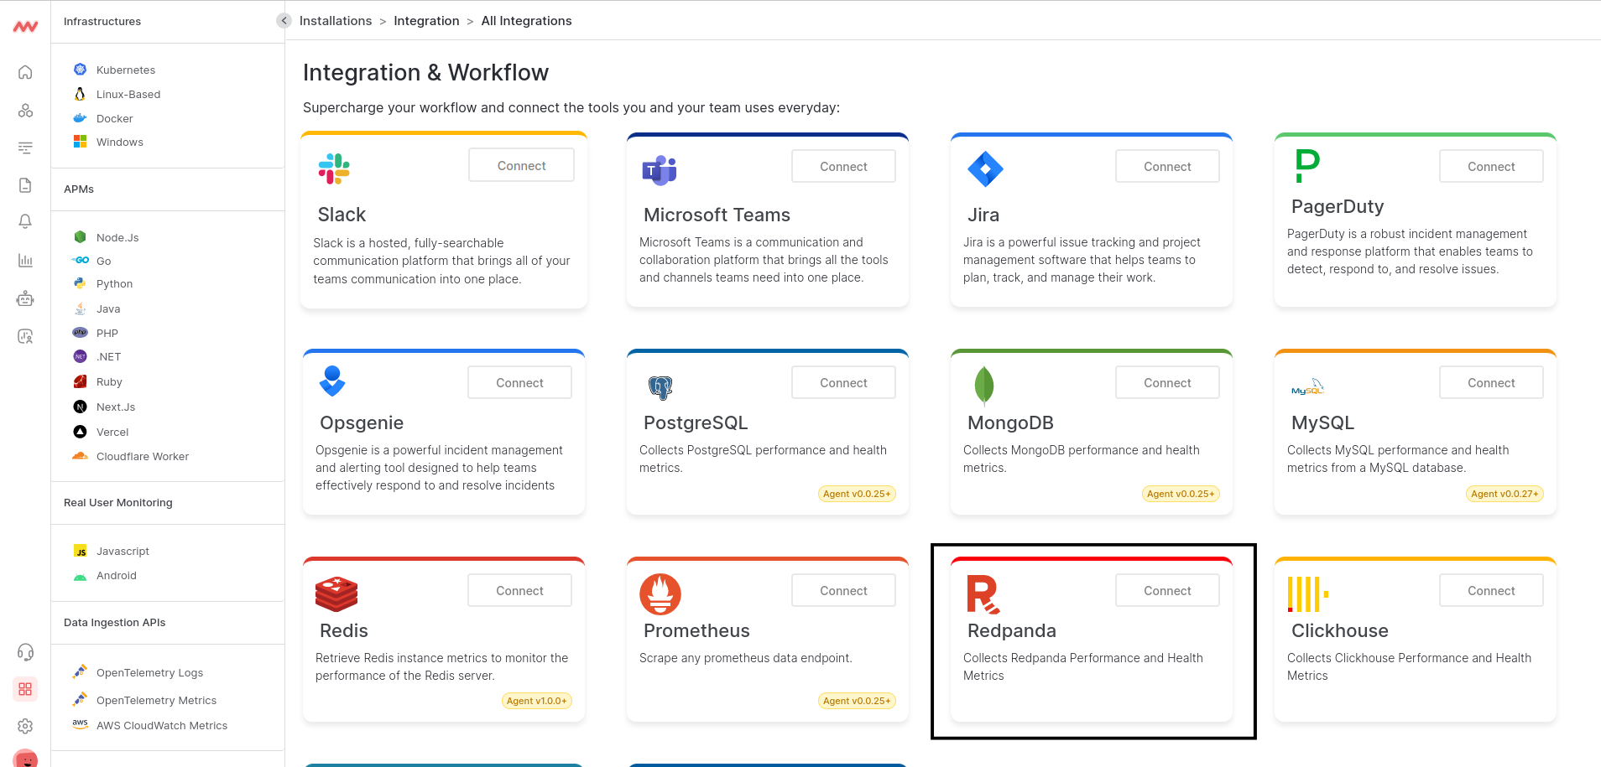Open AWS CloudWatch Metrics ingestion
1601x767 pixels.
(161, 725)
